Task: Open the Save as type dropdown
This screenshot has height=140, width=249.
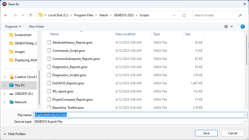Action: [245, 122]
